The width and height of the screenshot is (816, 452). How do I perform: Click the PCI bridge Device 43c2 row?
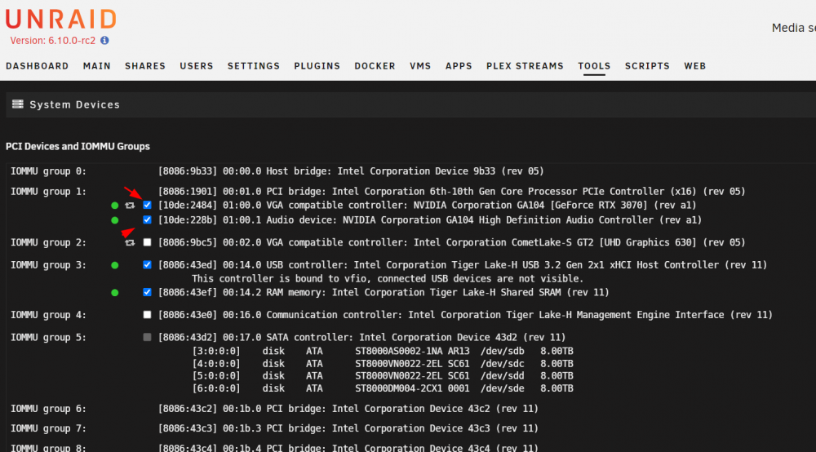click(x=348, y=409)
